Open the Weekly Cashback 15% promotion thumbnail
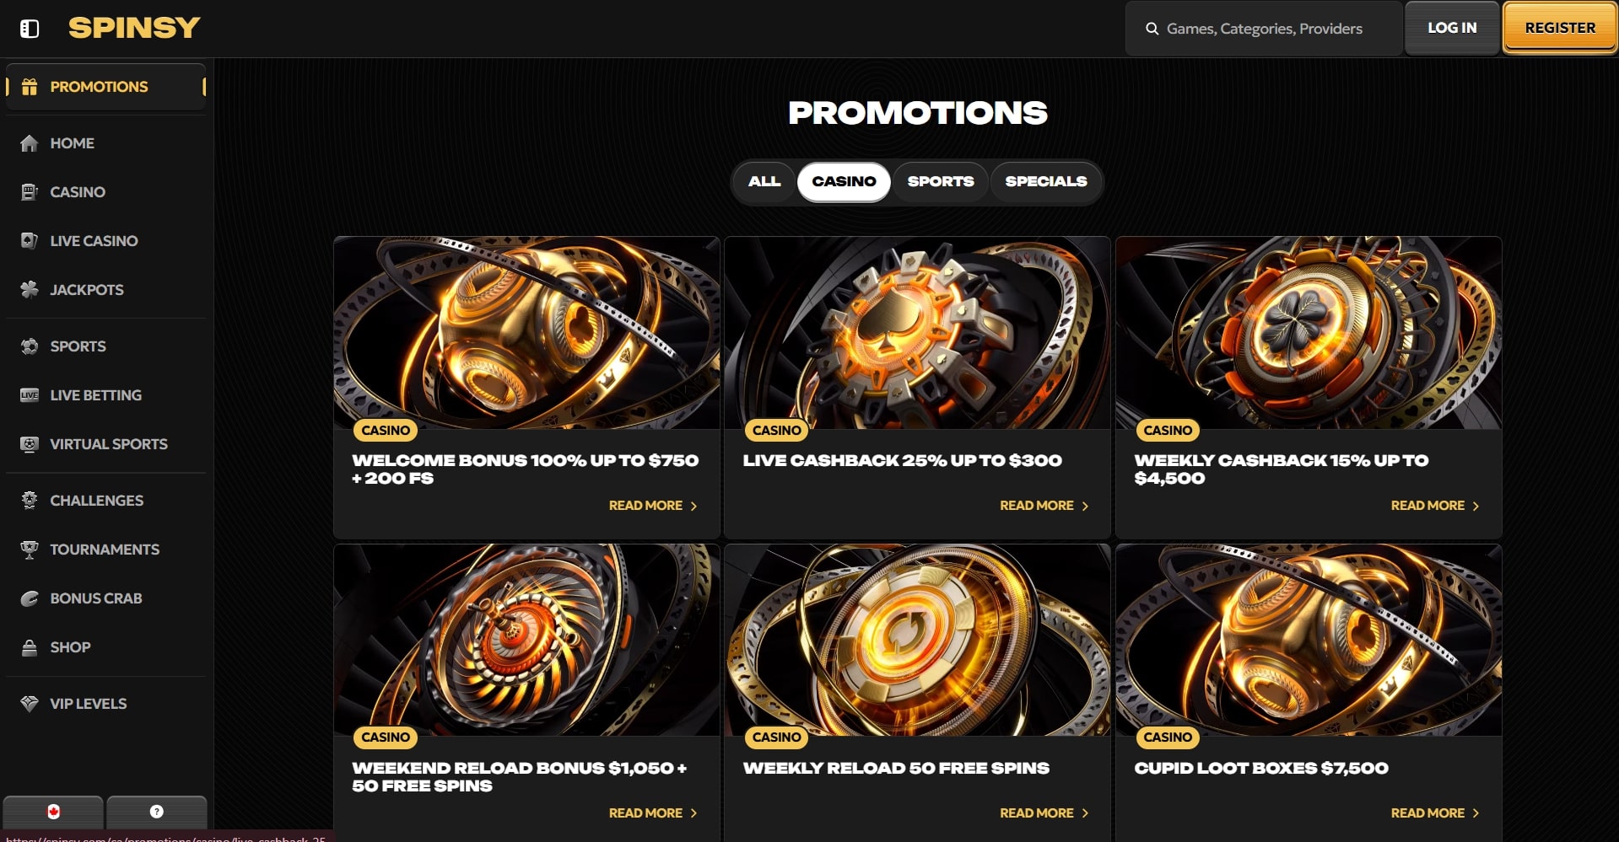 tap(1309, 333)
